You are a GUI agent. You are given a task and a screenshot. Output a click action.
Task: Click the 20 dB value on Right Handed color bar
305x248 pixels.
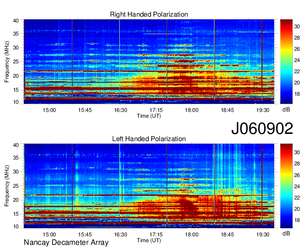coord(297,83)
